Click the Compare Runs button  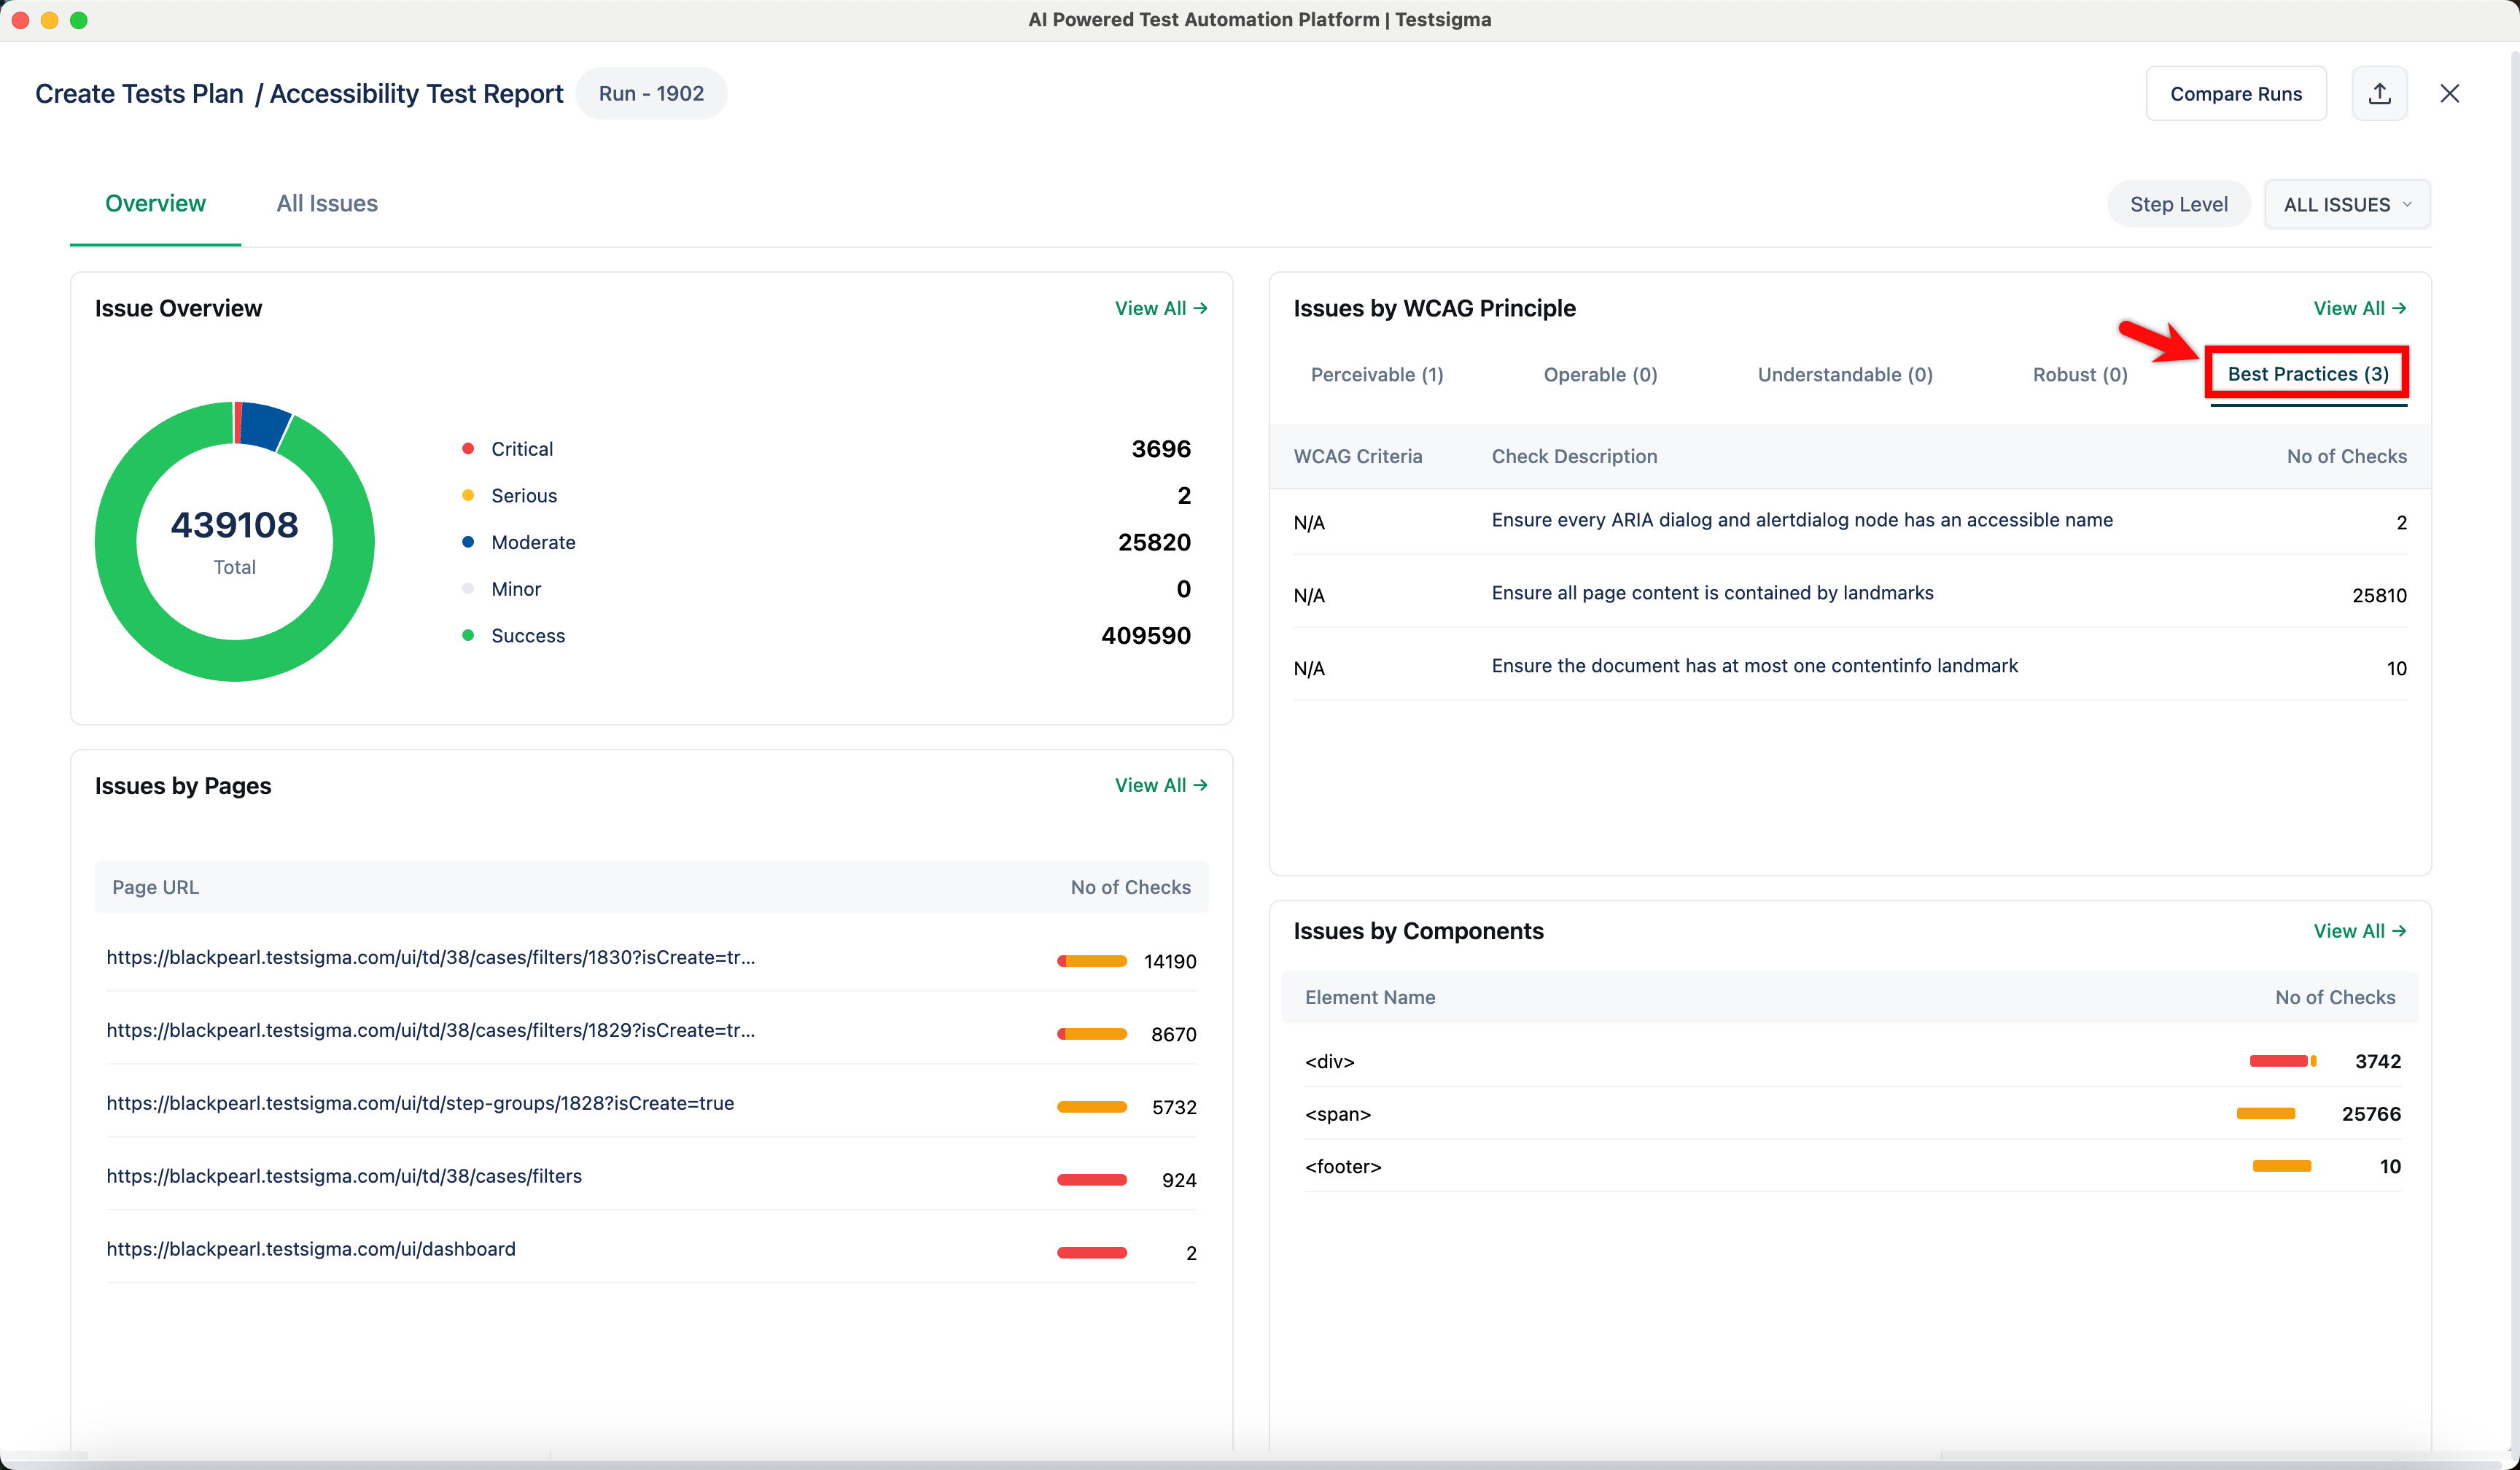(2235, 93)
